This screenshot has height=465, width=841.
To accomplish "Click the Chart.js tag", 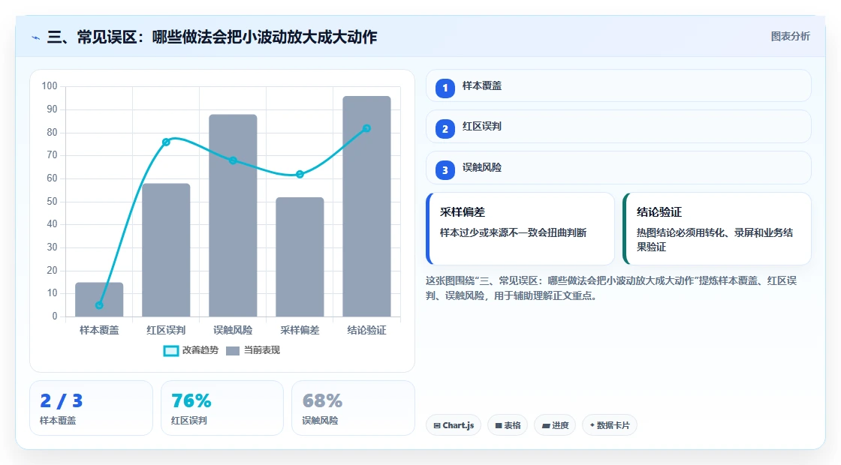I will click(x=454, y=425).
